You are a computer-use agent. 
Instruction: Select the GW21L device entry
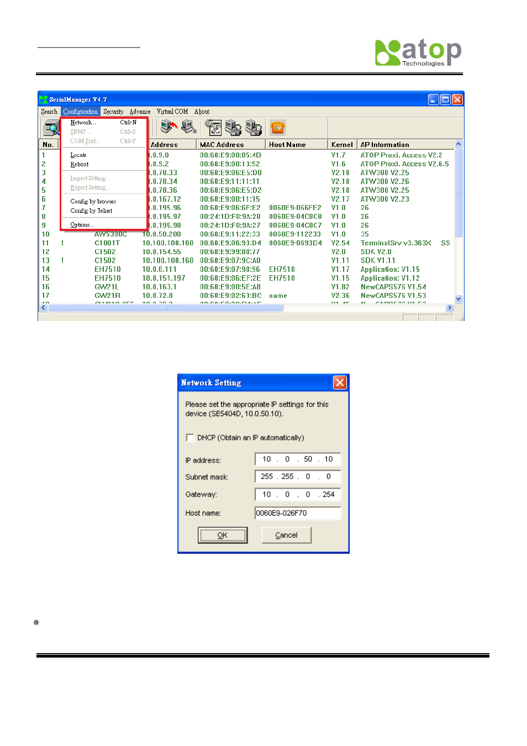(107, 287)
